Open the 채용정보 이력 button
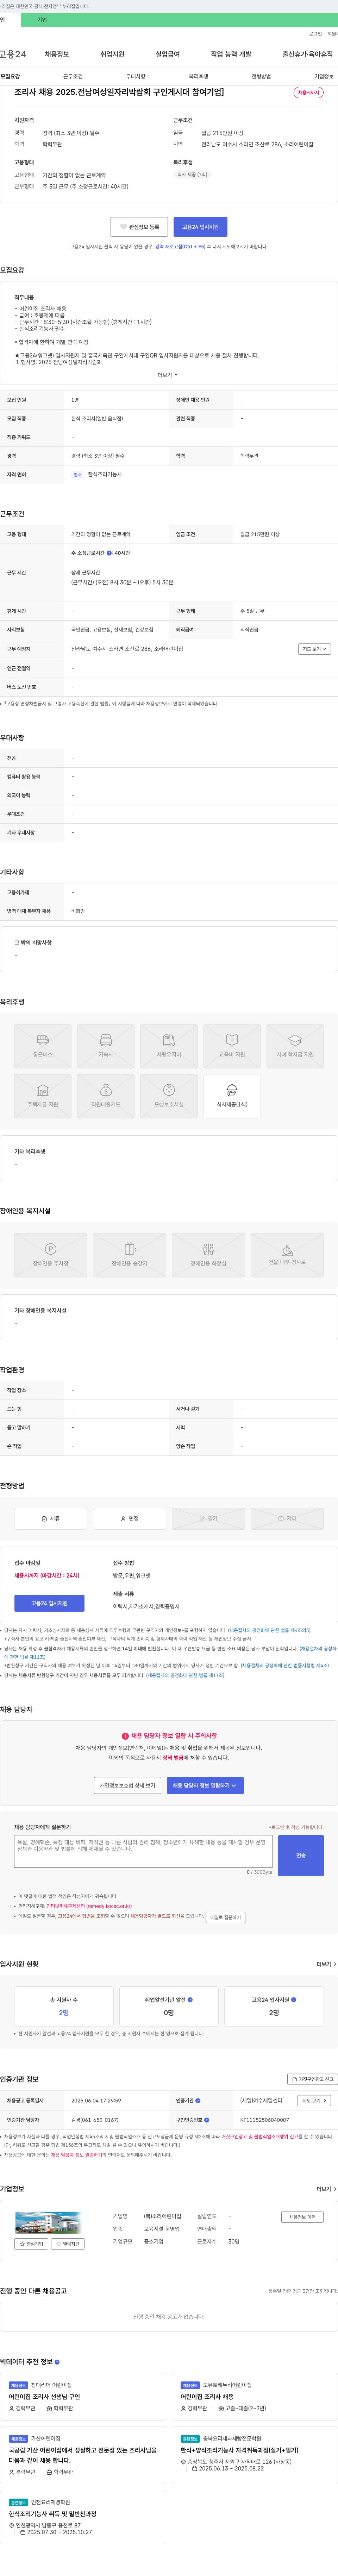 tap(302, 2217)
